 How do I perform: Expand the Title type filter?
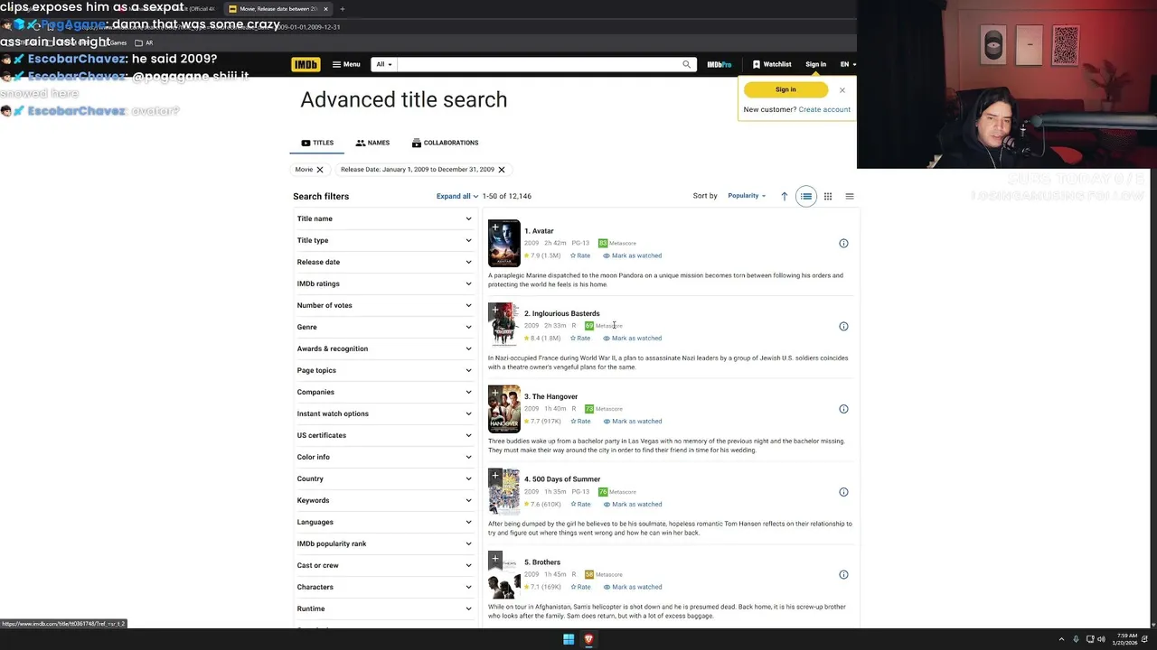tap(384, 240)
